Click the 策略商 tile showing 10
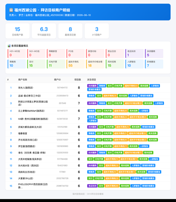 (17, 64)
